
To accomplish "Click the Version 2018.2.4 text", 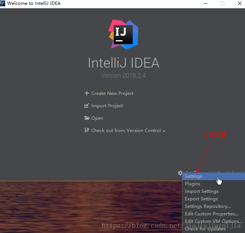I will point(123,76).
